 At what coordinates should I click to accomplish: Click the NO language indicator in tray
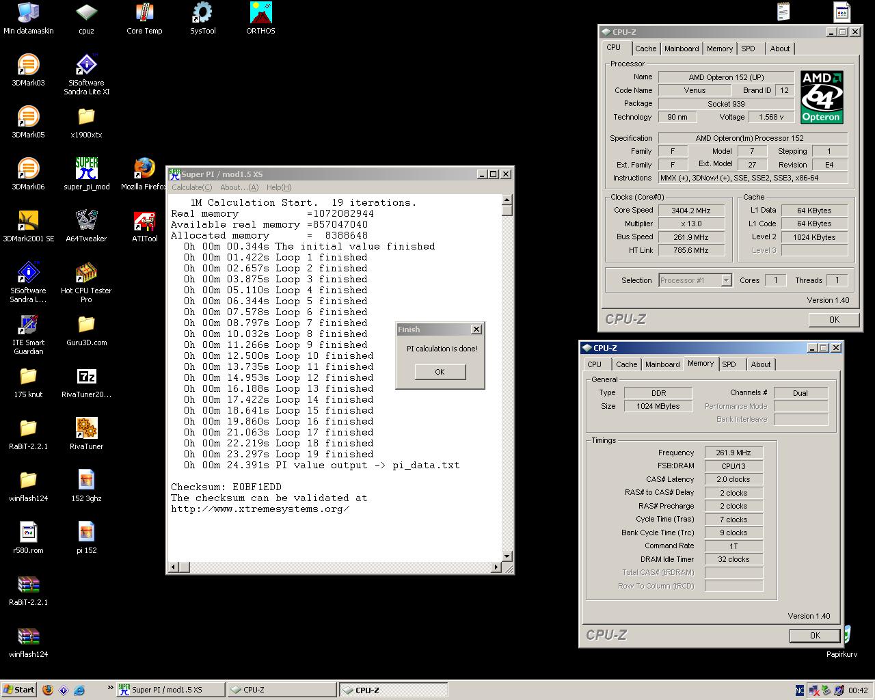[x=800, y=690]
